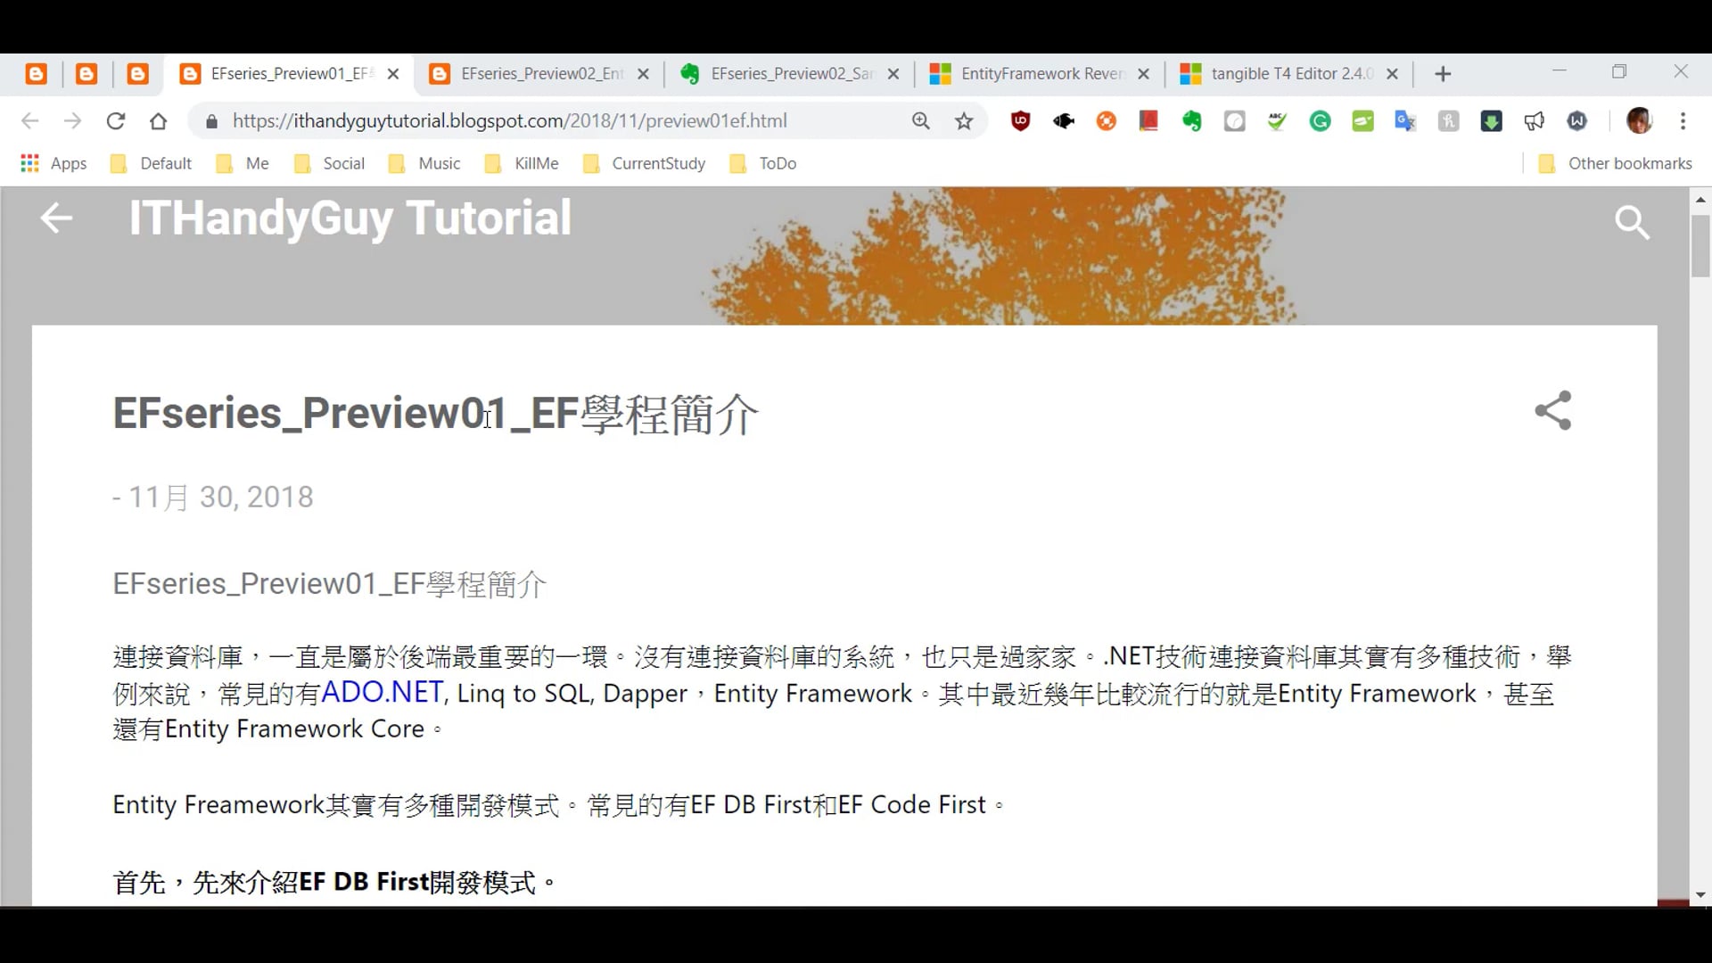1712x963 pixels.
Task: Open the Chrome customize menu
Action: click(x=1683, y=120)
